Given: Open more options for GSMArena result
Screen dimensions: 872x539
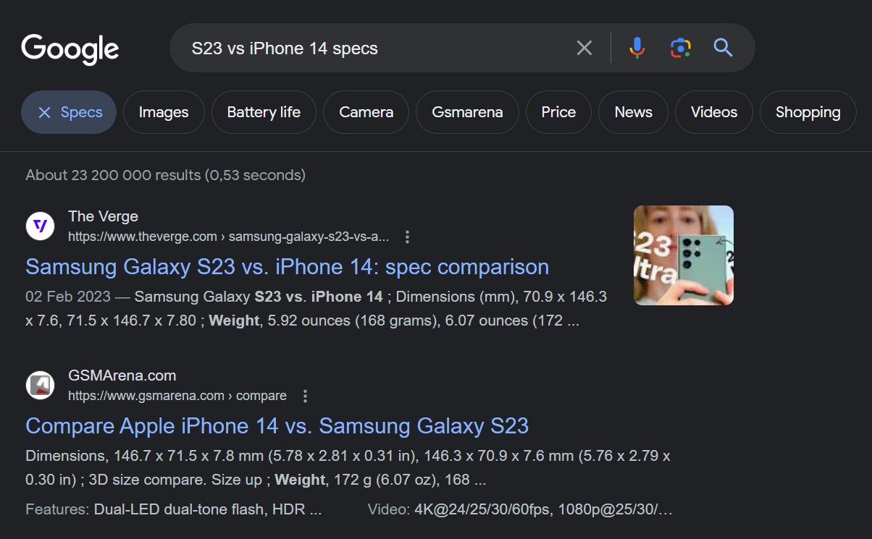Looking at the screenshot, I should [x=305, y=396].
